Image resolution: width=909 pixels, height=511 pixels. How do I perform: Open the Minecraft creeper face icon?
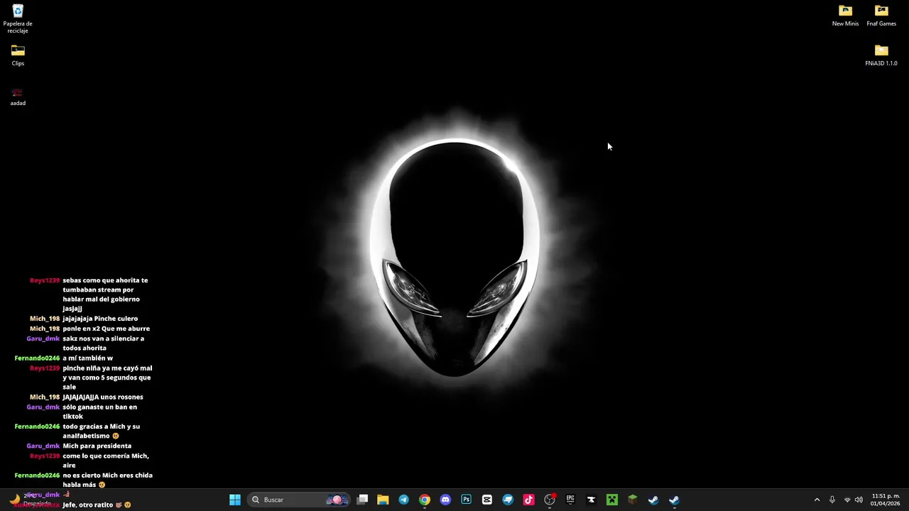(x=611, y=500)
